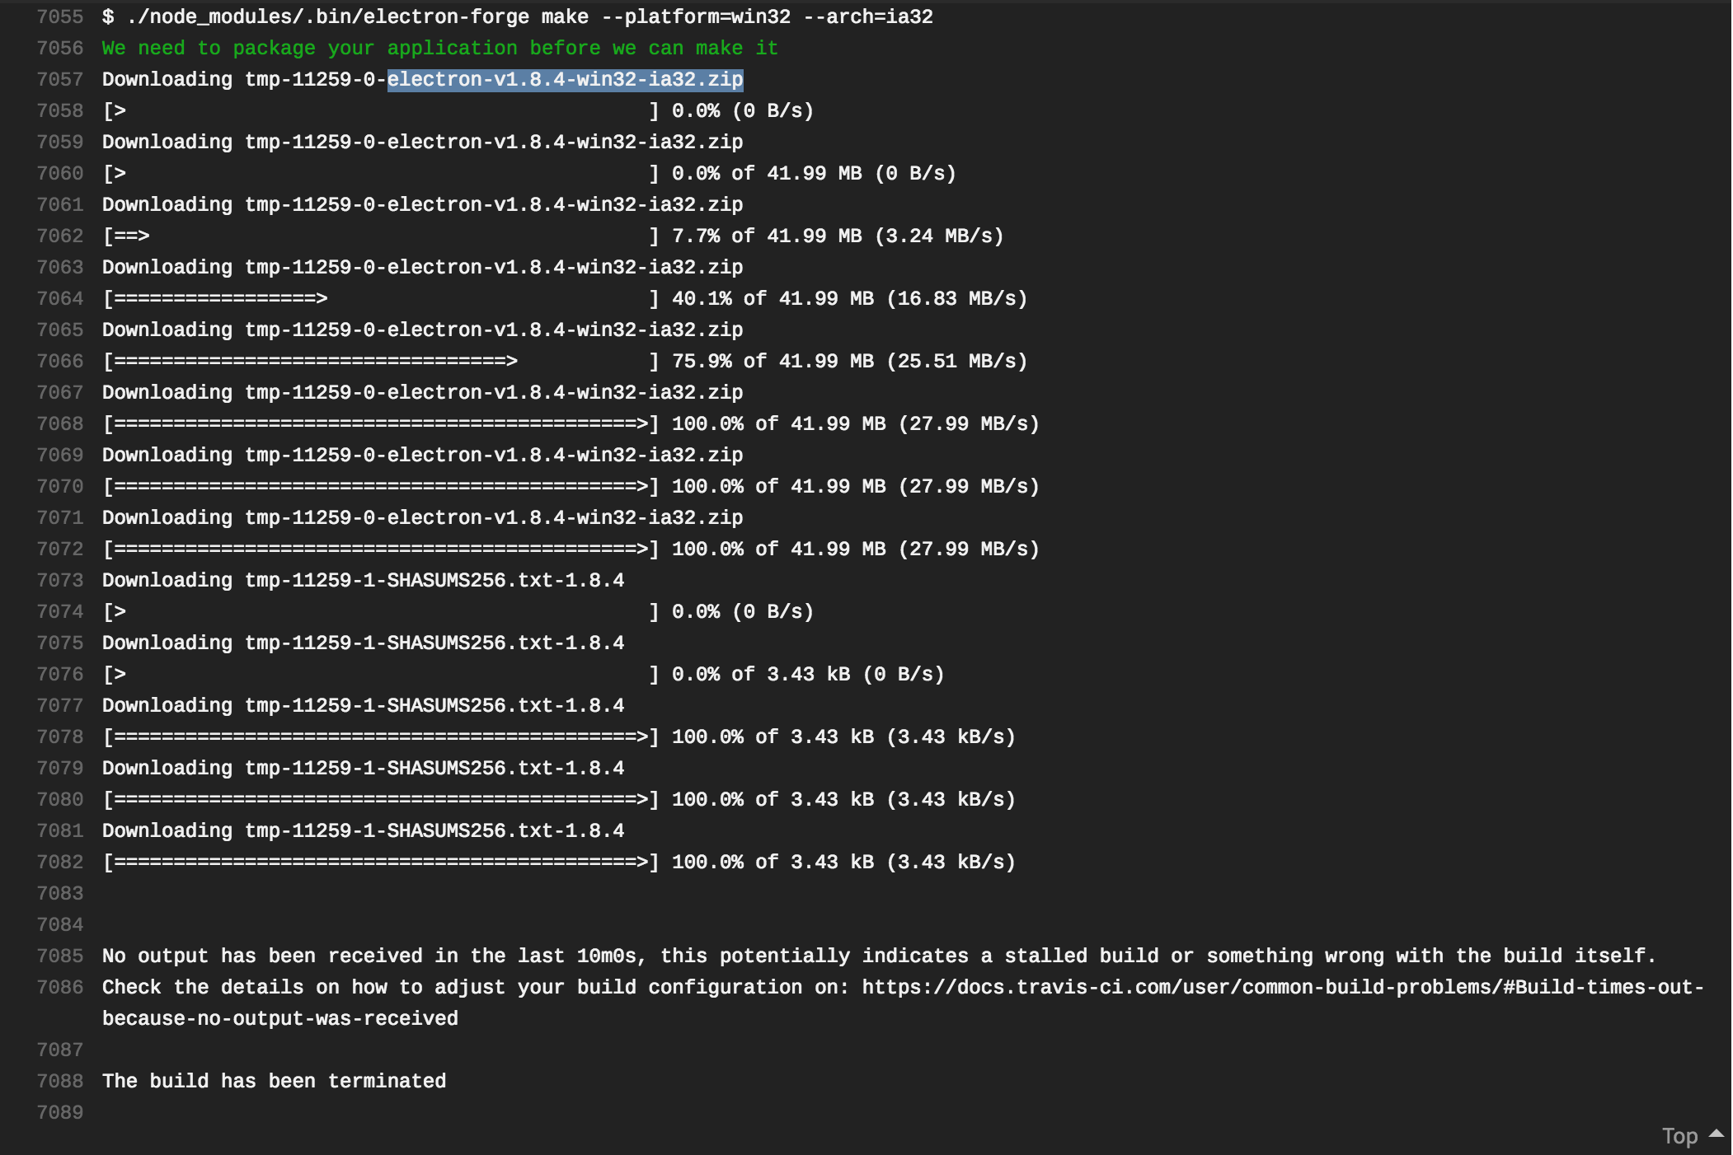Click the up arrow beside Top

tap(1717, 1134)
